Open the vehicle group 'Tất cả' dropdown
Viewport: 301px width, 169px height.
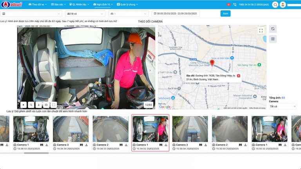(x=85, y=14)
